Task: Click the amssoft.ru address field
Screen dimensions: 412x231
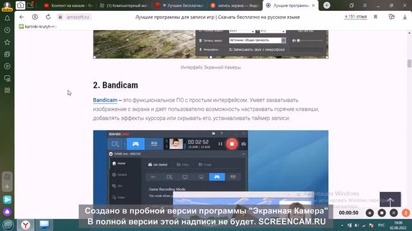Action: click(x=78, y=17)
